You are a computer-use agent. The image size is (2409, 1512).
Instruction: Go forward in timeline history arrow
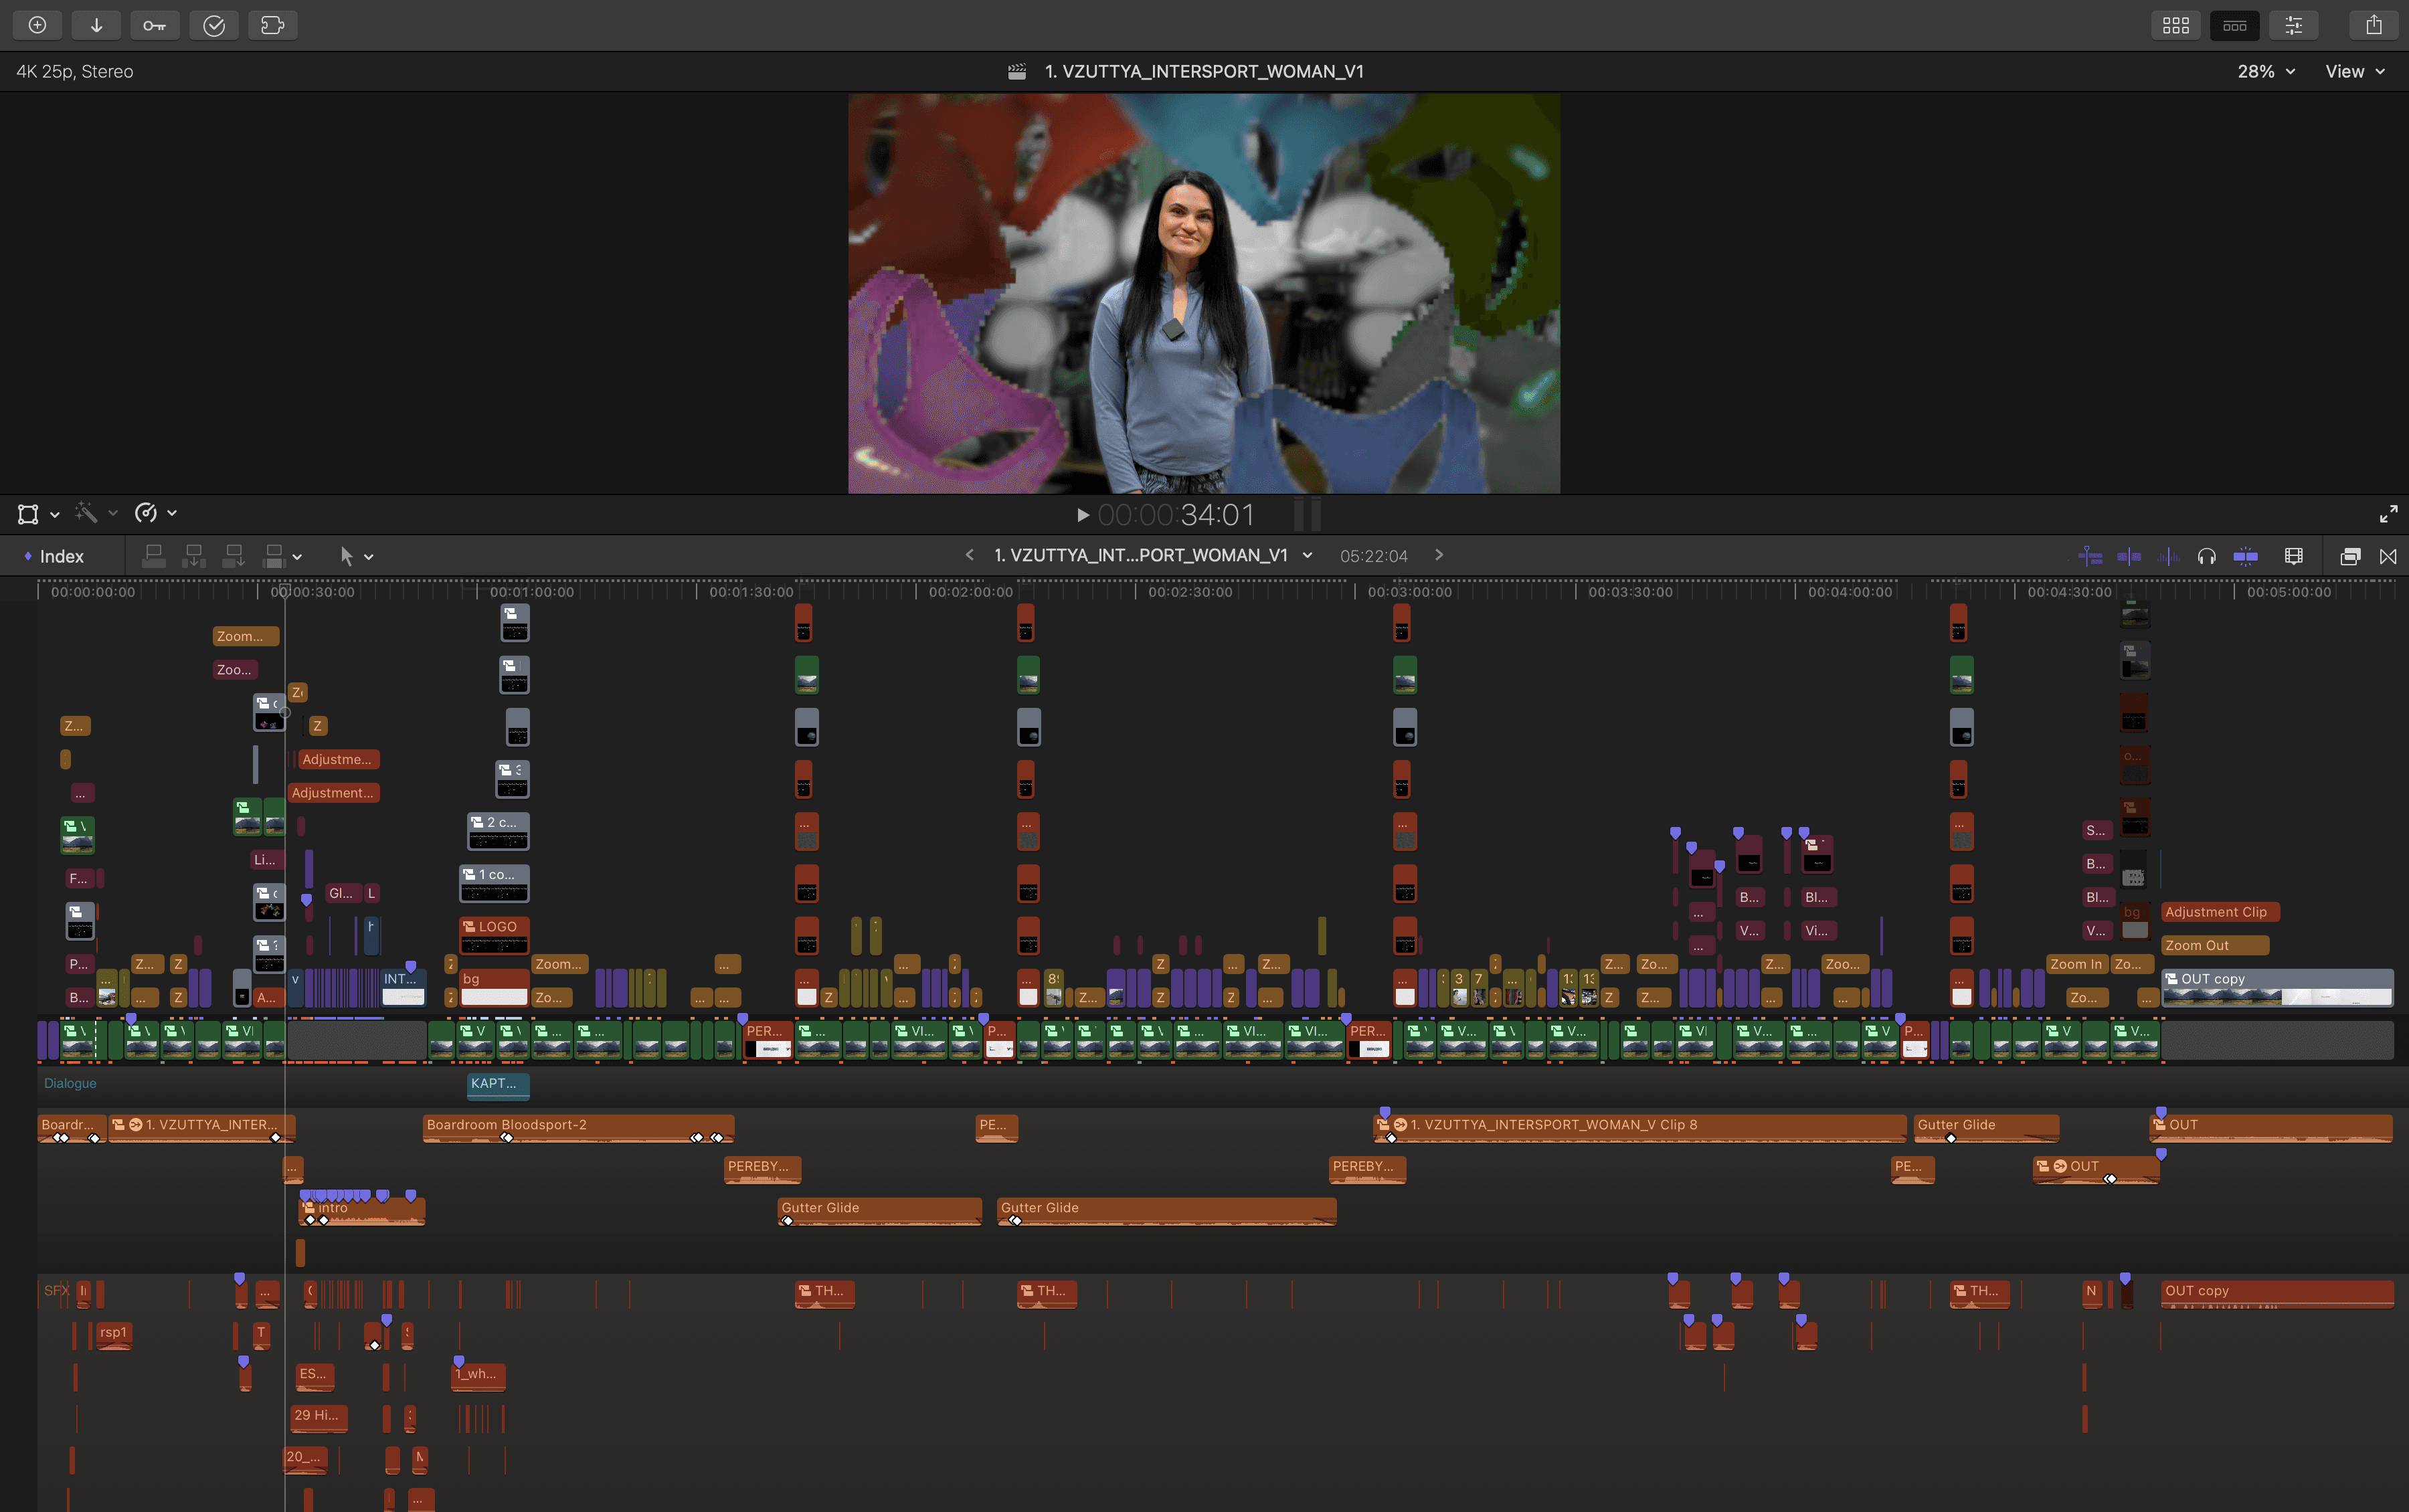[x=1438, y=555]
